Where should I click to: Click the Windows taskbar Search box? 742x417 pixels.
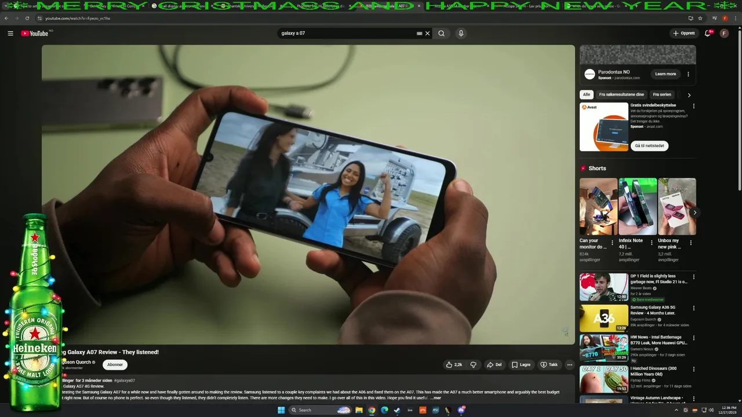(320, 410)
